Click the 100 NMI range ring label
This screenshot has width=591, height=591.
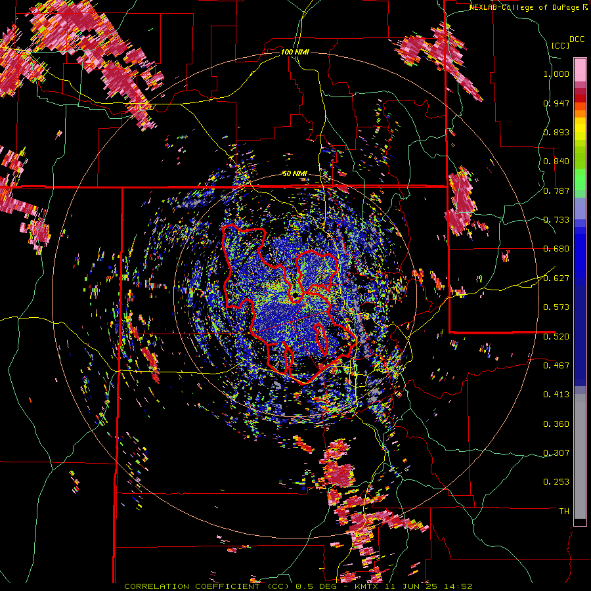pyautogui.click(x=295, y=52)
